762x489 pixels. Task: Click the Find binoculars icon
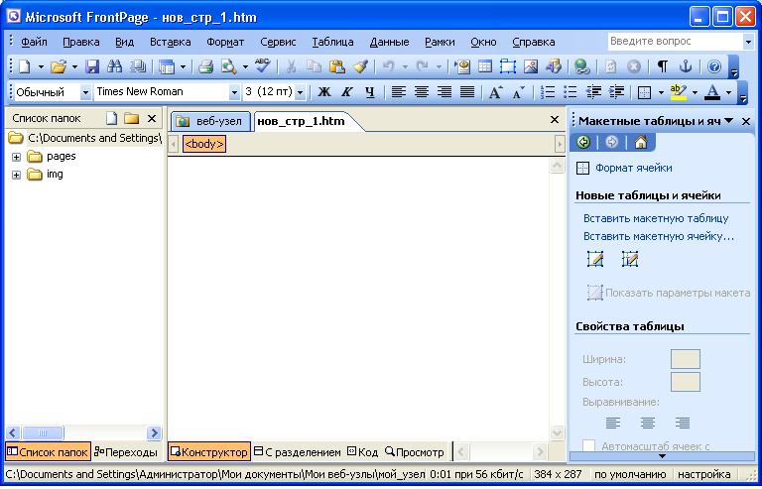115,66
